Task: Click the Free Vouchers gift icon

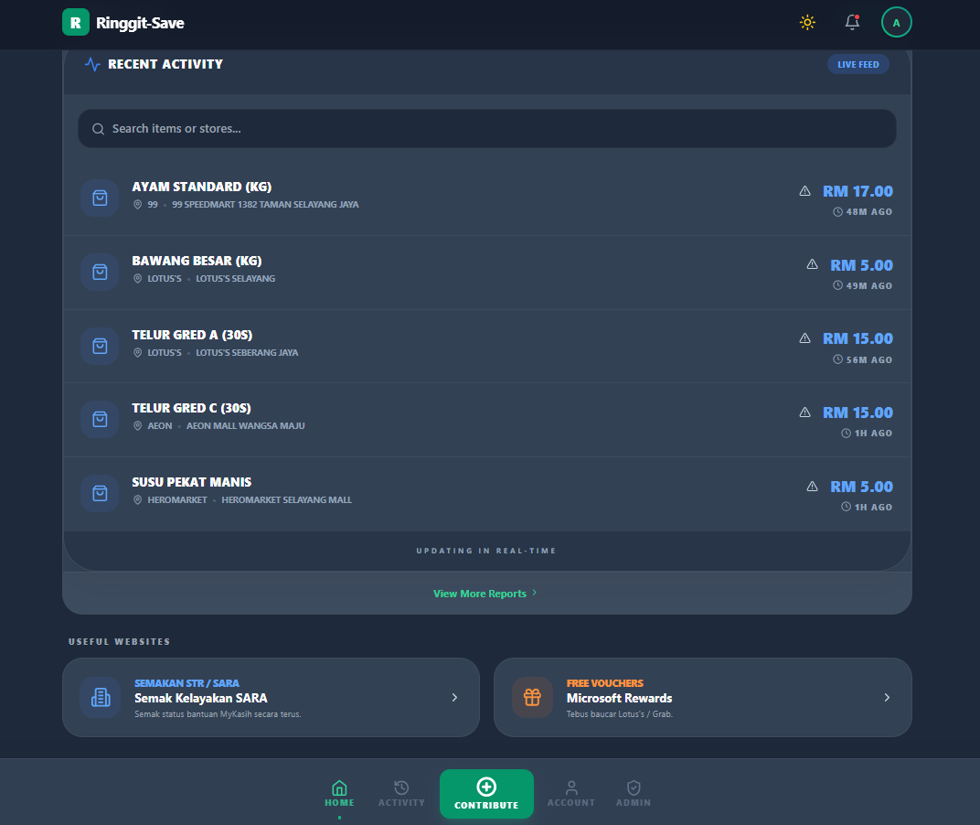Action: [532, 698]
